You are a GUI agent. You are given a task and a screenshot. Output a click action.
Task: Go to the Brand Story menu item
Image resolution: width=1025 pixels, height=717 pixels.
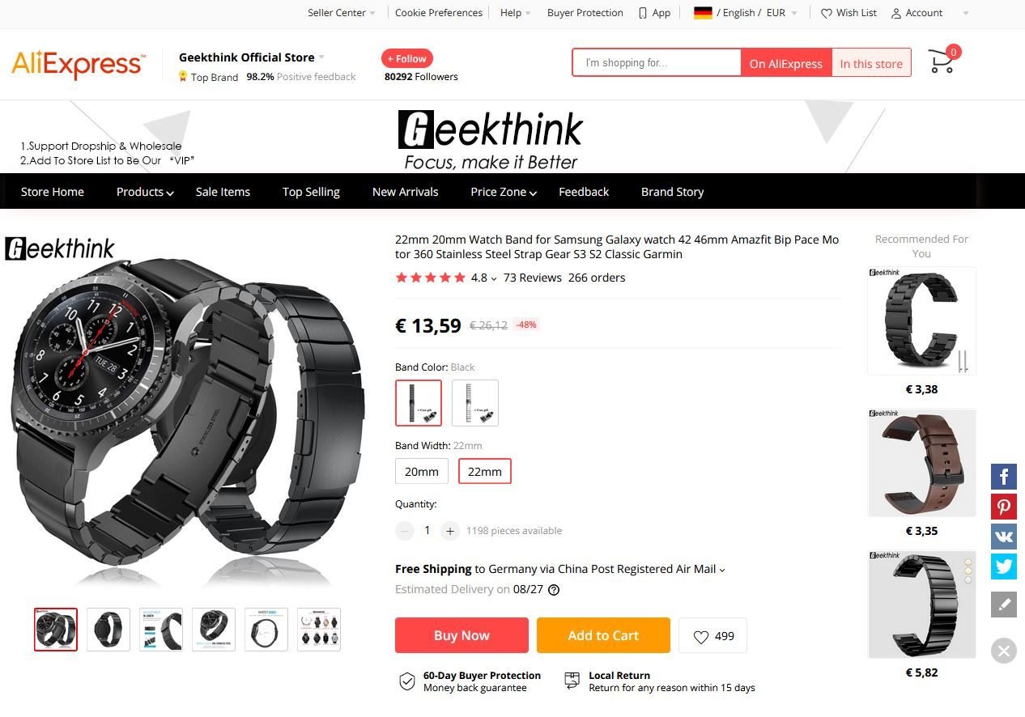pos(672,192)
